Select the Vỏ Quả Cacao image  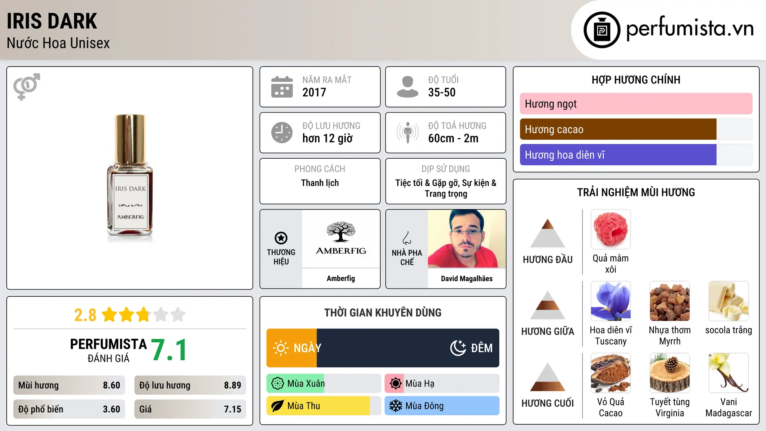tap(611, 373)
